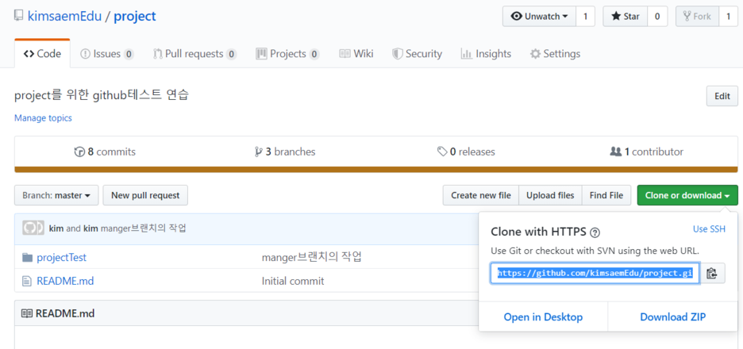This screenshot has width=743, height=349.
Task: Click the README.md file icon in the file list
Action: click(27, 282)
